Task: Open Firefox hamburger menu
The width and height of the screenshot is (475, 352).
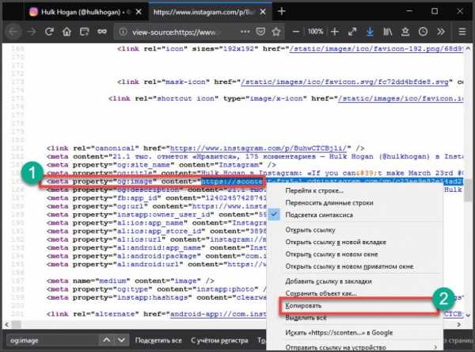Action: (x=462, y=32)
